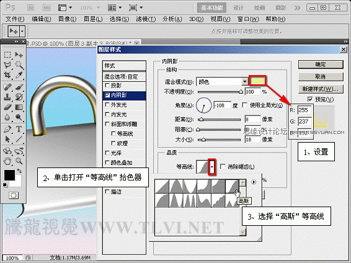Screen dimensions: 351x263
Task: Select the Blur tool
Action: [x=7, y=117]
